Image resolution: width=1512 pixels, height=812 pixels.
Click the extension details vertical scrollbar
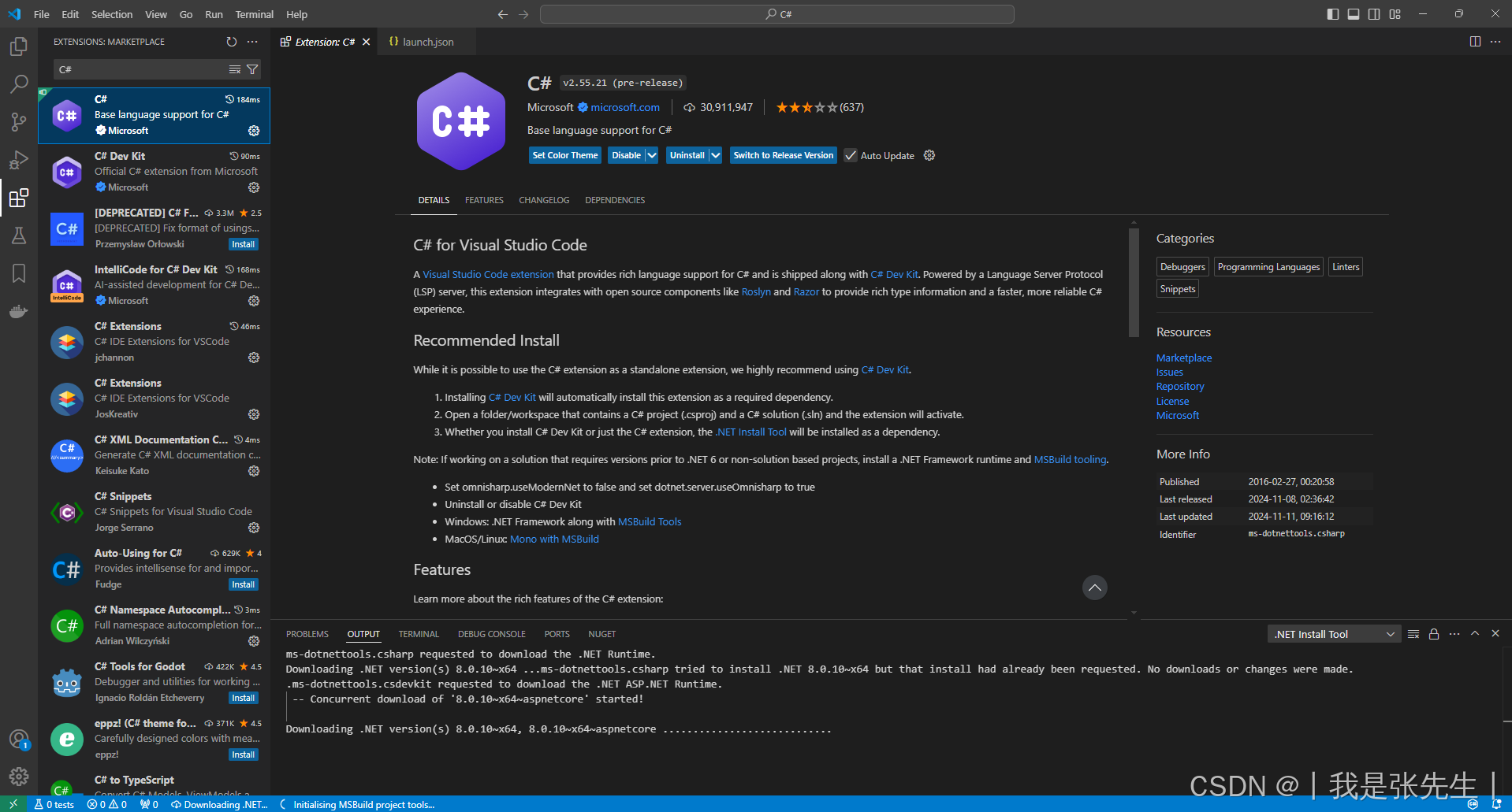(x=1134, y=282)
